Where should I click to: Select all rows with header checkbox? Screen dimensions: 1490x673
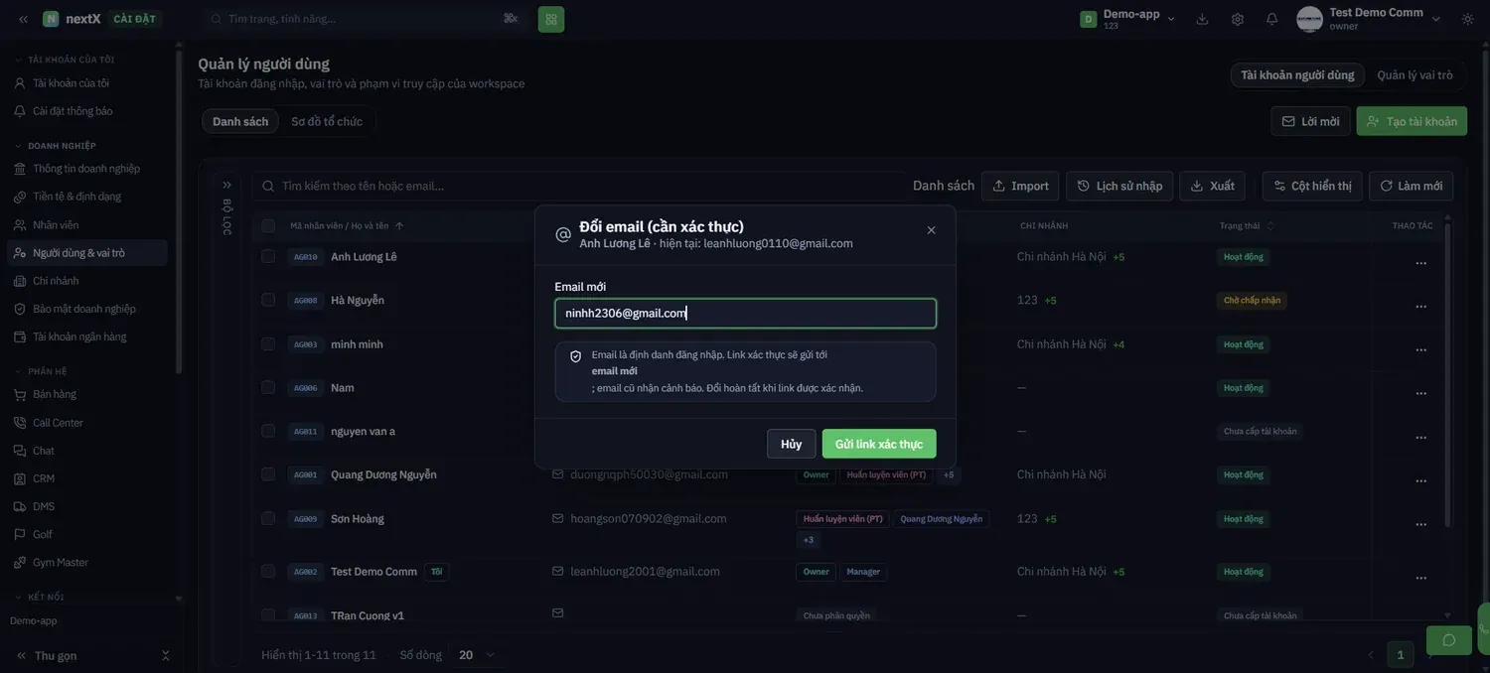coord(268,225)
